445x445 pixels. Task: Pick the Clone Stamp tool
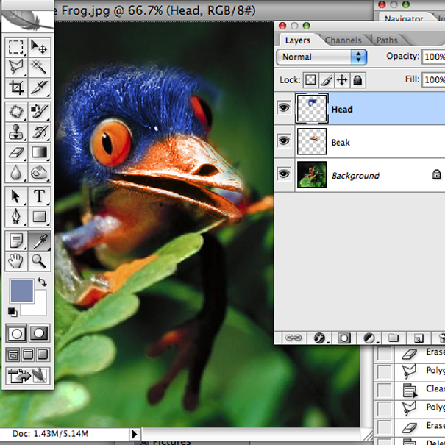click(x=15, y=133)
